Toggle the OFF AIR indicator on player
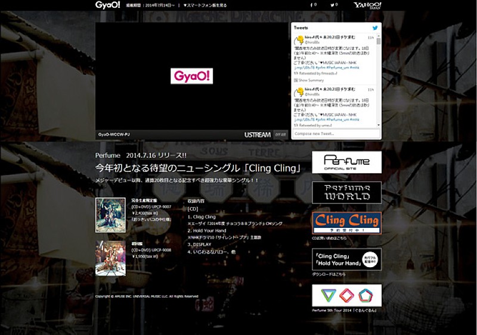This screenshot has height=335, width=477. click(x=280, y=135)
